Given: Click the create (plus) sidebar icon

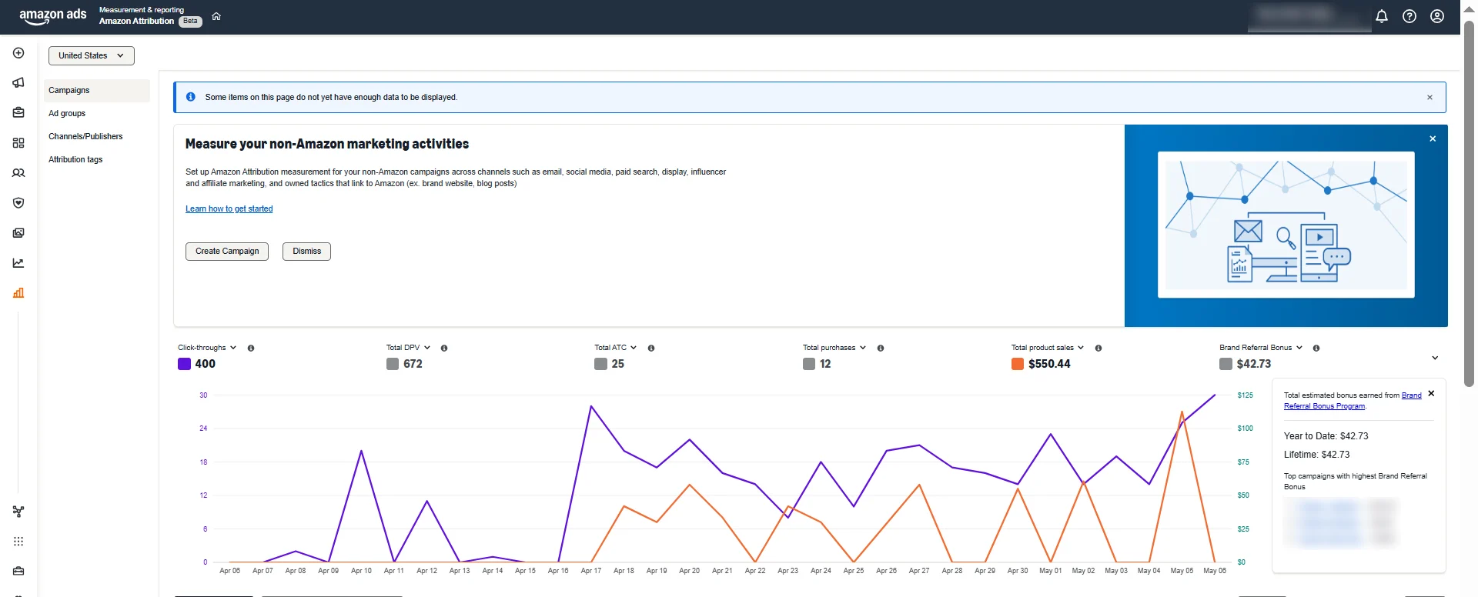Looking at the screenshot, I should pos(18,53).
